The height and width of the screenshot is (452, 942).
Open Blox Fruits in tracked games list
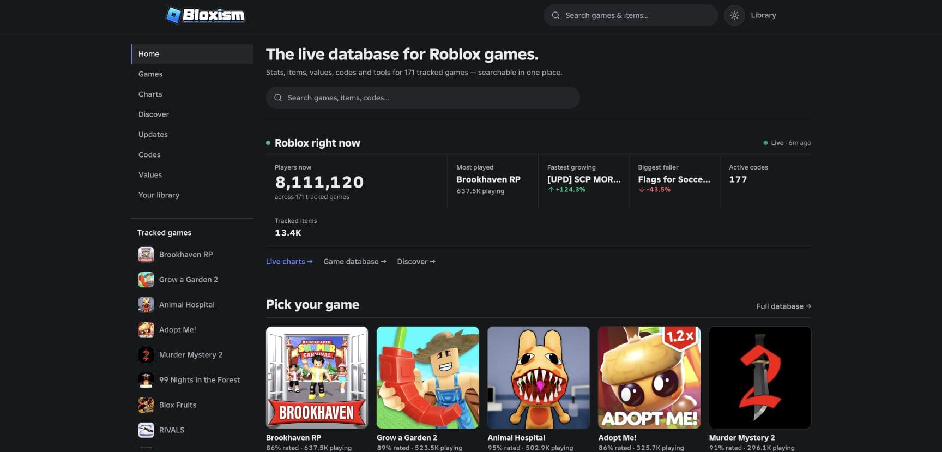(178, 405)
